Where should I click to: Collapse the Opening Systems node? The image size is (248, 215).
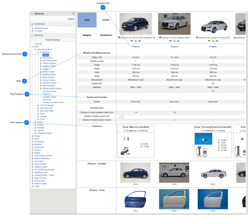click(x=35, y=50)
